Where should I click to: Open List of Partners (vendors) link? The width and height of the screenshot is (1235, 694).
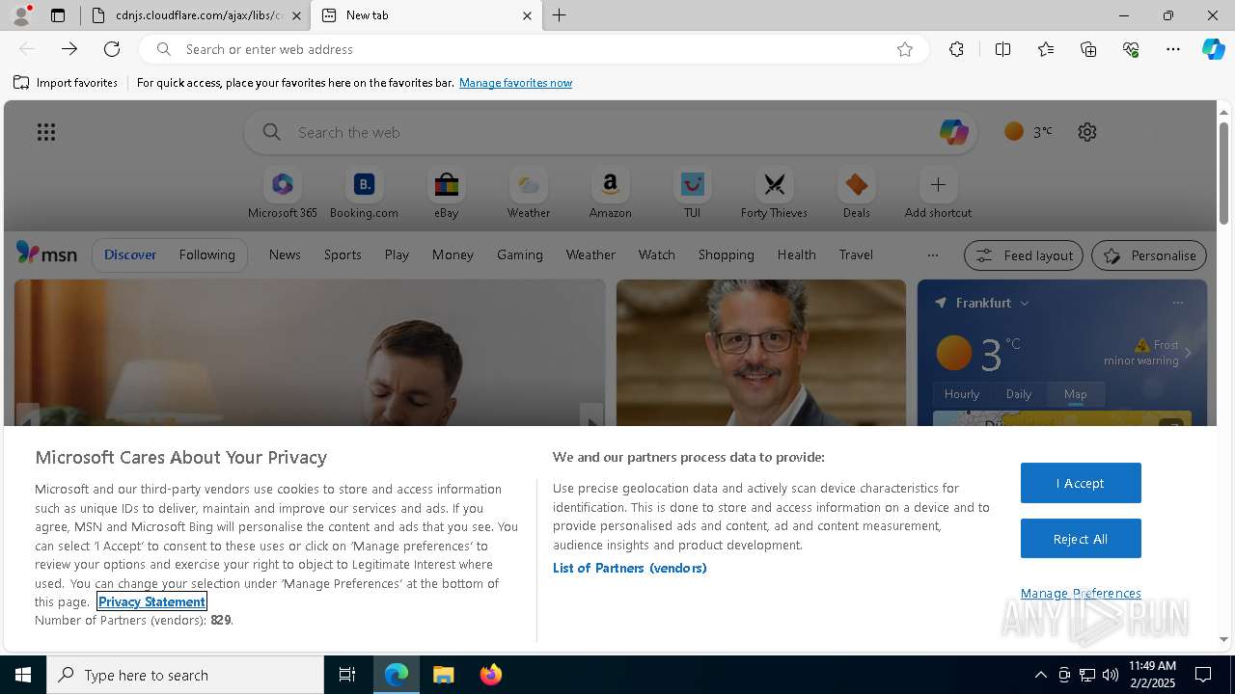point(630,568)
